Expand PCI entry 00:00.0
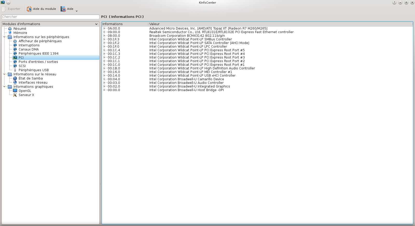The height and width of the screenshot is (226, 415). pos(104,90)
